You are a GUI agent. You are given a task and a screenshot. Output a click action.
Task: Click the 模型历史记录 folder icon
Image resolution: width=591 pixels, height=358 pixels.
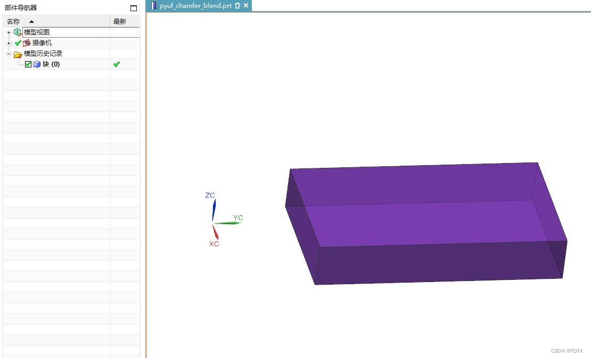tap(18, 54)
